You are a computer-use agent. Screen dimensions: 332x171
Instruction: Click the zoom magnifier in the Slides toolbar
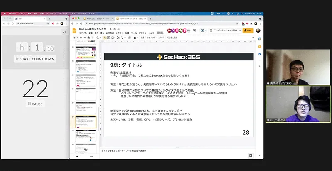click(x=98, y=38)
